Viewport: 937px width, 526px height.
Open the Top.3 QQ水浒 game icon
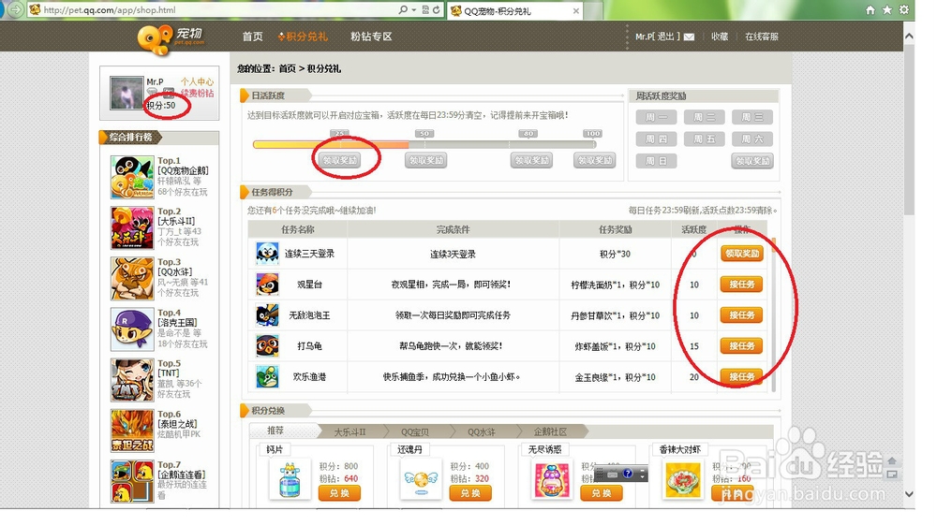tap(132, 278)
